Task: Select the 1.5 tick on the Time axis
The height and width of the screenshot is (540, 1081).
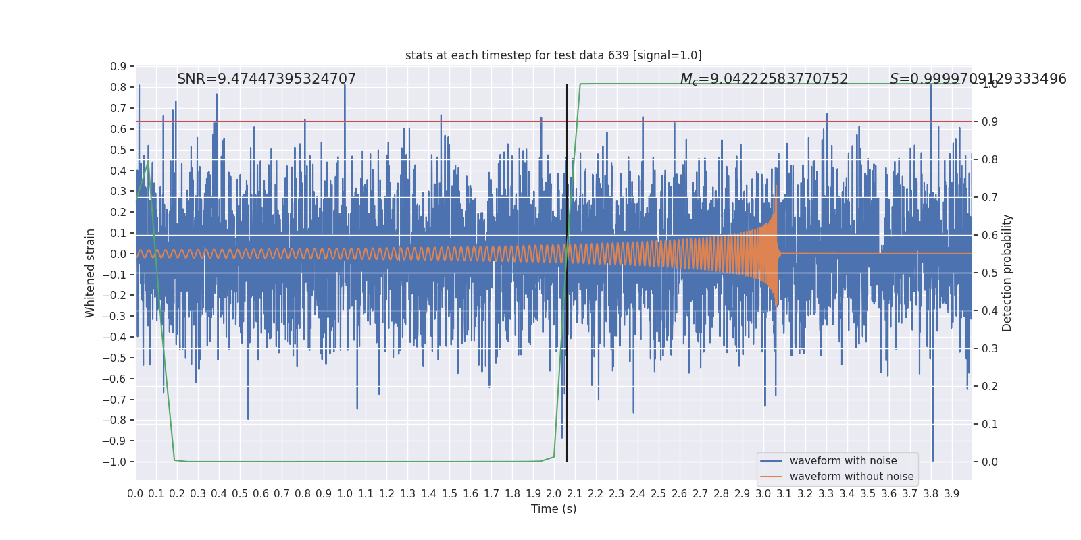Action: pyautogui.click(x=449, y=494)
